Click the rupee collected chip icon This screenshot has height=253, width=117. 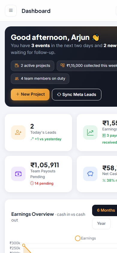click(63, 65)
